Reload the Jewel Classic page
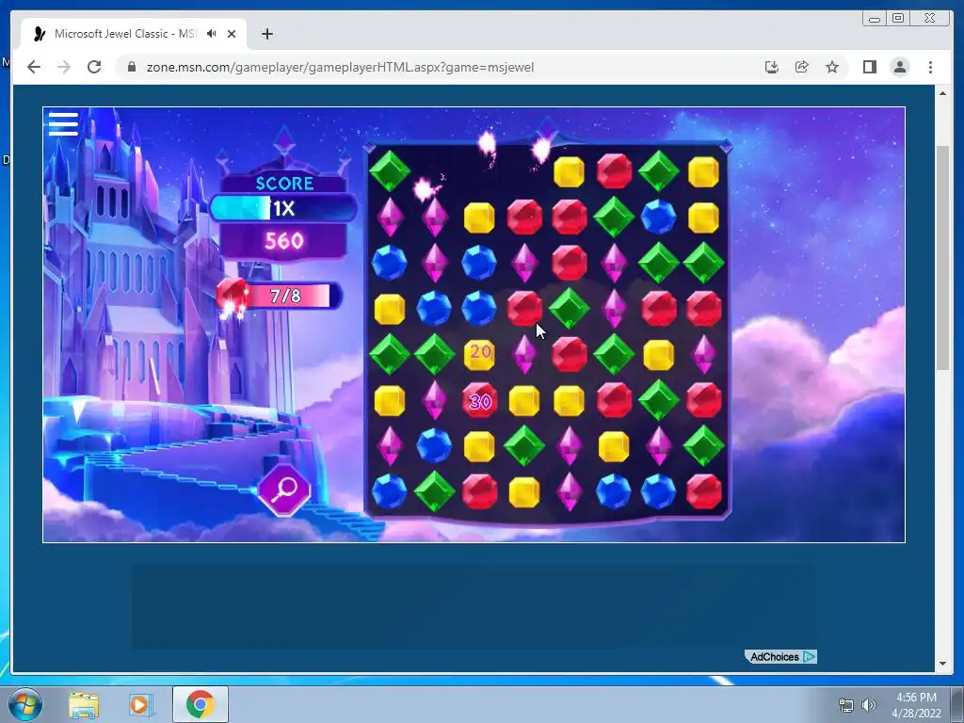 click(94, 67)
